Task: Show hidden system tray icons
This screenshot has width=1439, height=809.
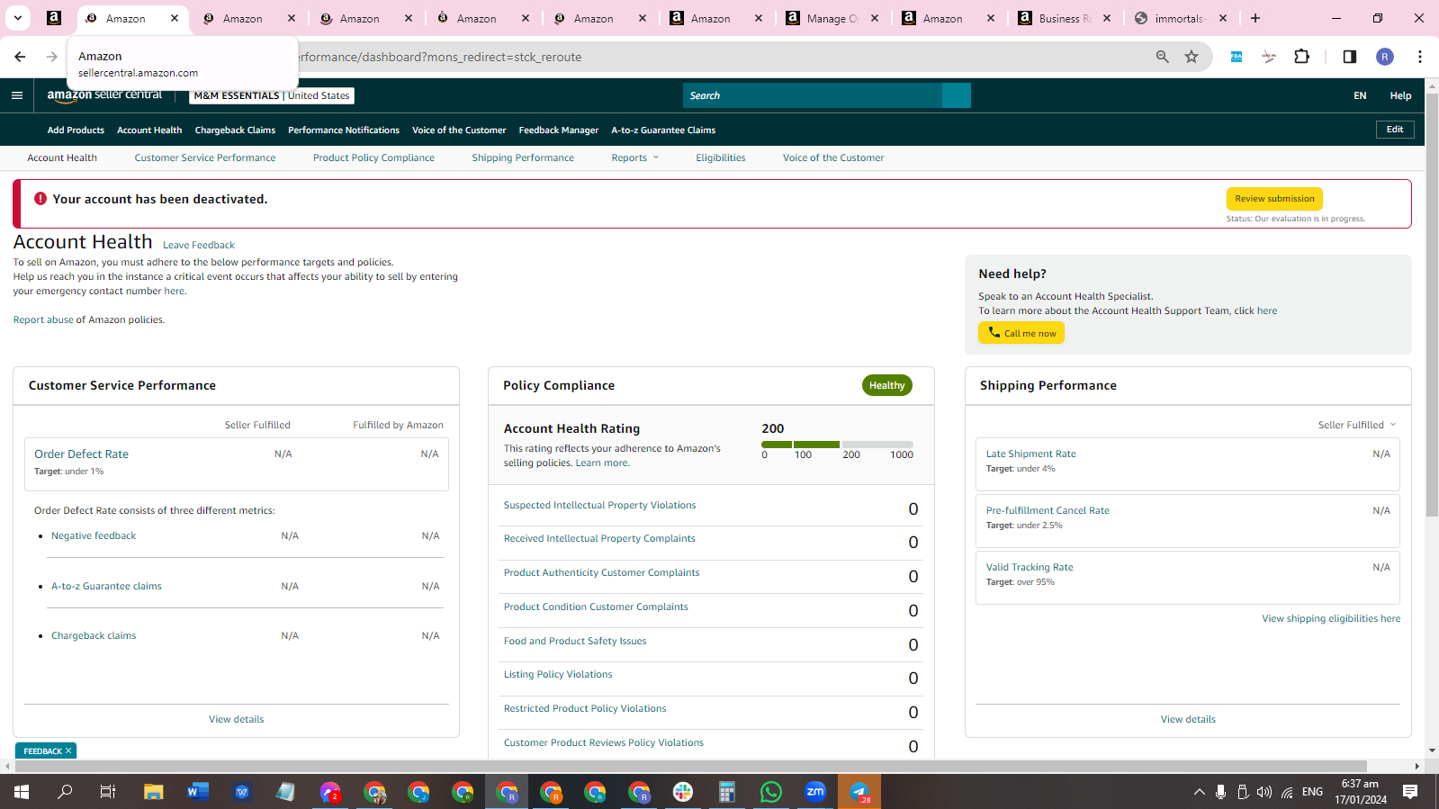Action: (x=1199, y=792)
